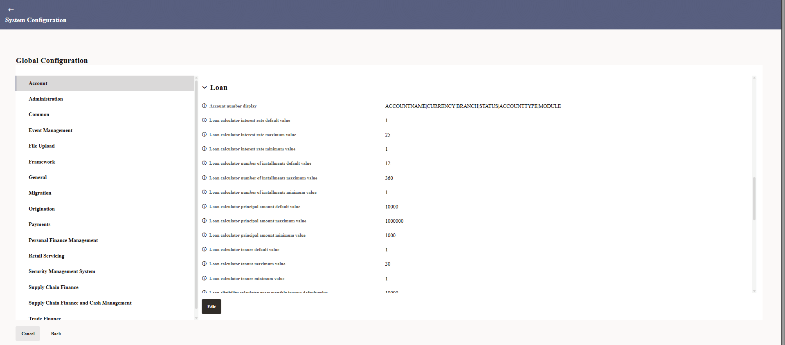This screenshot has width=785, height=345.
Task: Click the Global Configuration heading
Action: point(52,60)
